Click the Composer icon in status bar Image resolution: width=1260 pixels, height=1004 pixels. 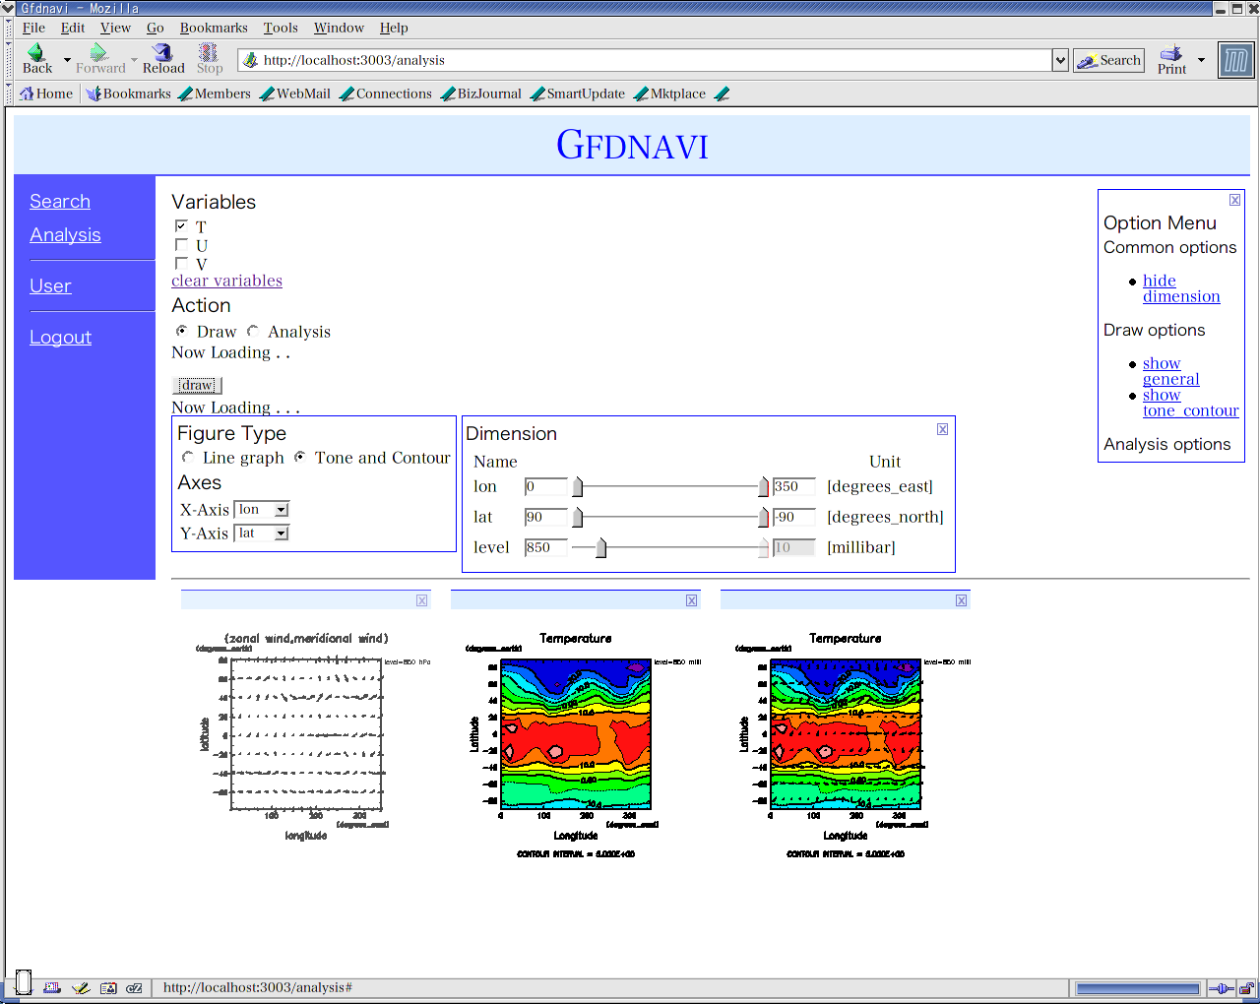[x=81, y=987]
